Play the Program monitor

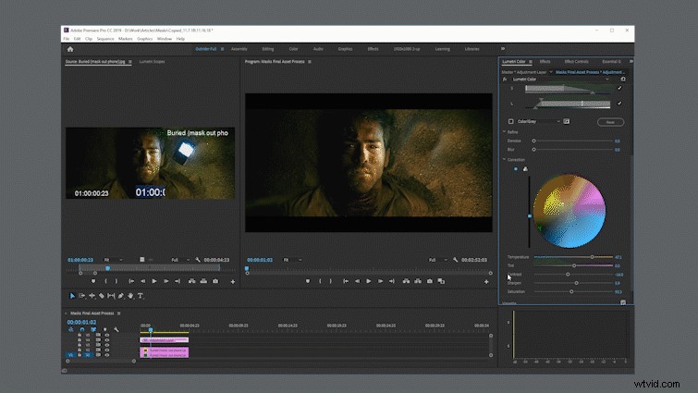(x=369, y=281)
